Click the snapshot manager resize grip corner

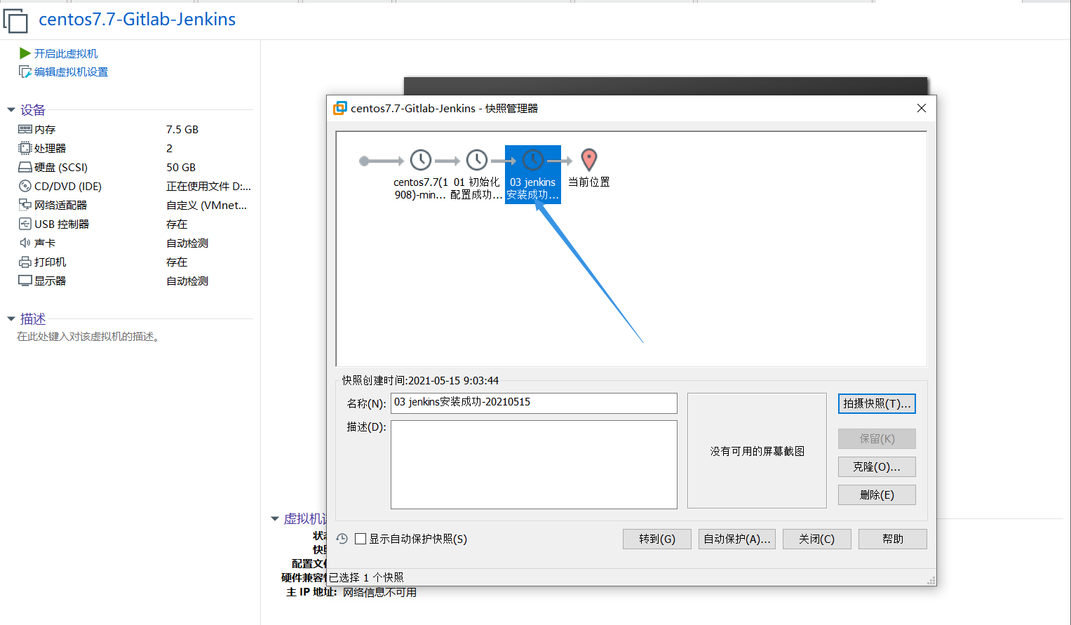coord(931,581)
